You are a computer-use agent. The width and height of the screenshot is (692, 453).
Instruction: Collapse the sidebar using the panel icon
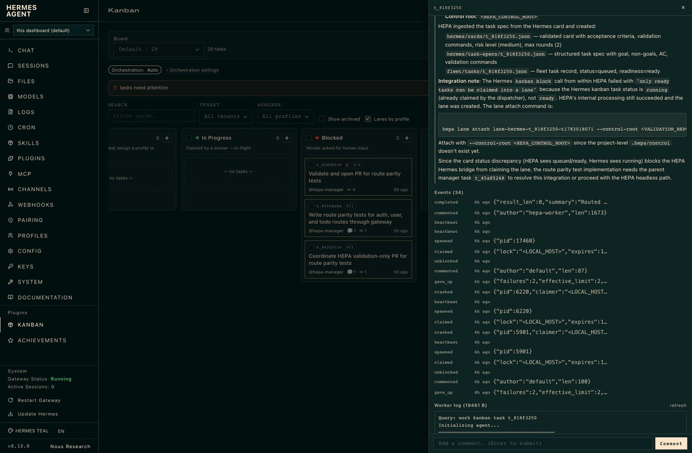point(86,10)
